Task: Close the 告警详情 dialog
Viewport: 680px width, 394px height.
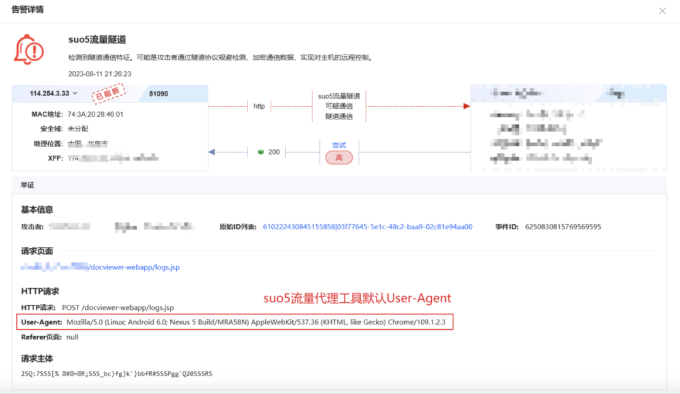Action: (662, 11)
